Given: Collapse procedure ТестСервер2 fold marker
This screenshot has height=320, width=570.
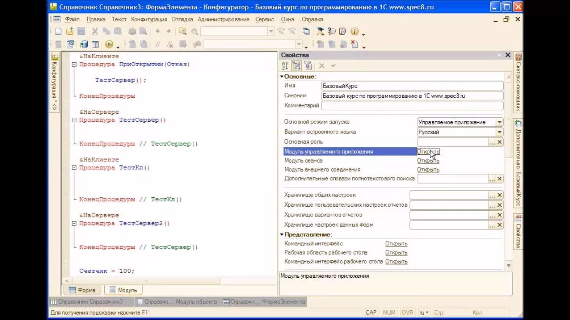Looking at the screenshot, I should [74, 224].
